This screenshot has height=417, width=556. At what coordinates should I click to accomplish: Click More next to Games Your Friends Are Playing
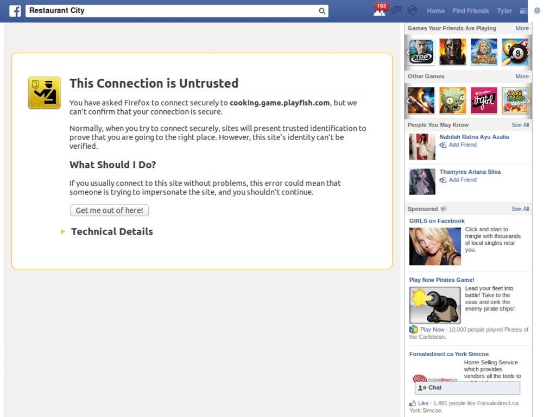tap(522, 28)
